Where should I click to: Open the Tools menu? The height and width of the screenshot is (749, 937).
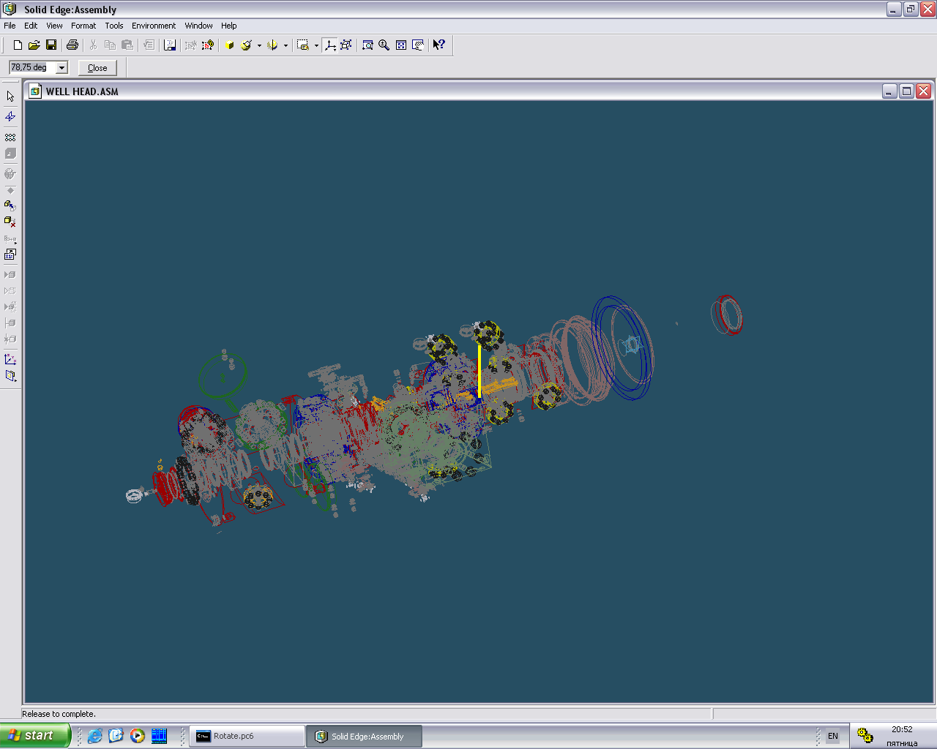[x=113, y=26]
